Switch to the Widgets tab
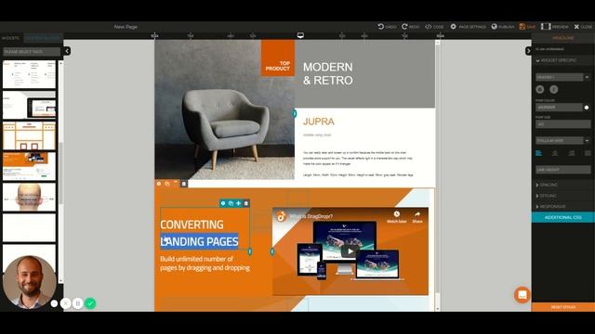Screen dimensions: 595x334 click(10, 38)
